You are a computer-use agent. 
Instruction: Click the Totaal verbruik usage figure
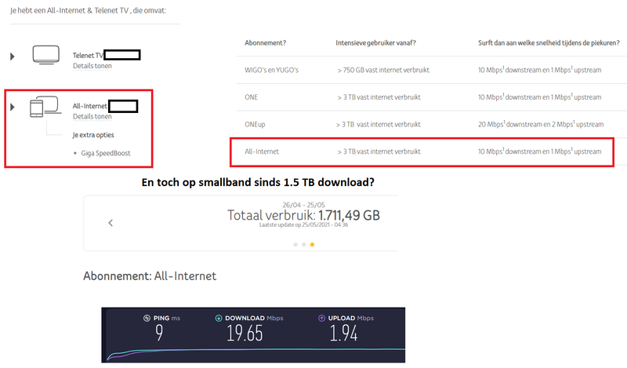(303, 214)
